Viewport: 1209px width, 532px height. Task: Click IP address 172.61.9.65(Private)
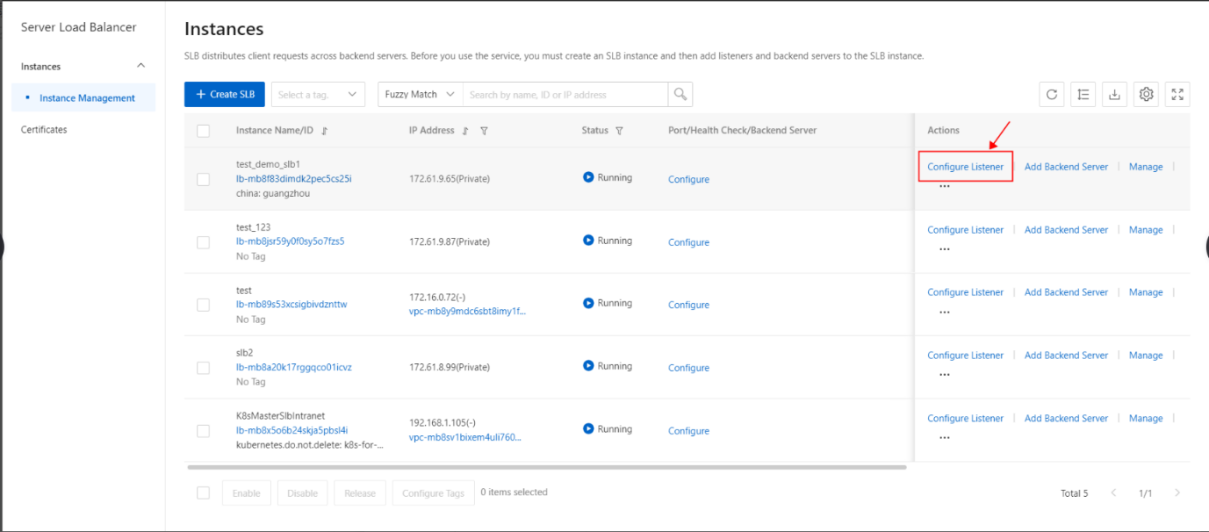tap(450, 179)
